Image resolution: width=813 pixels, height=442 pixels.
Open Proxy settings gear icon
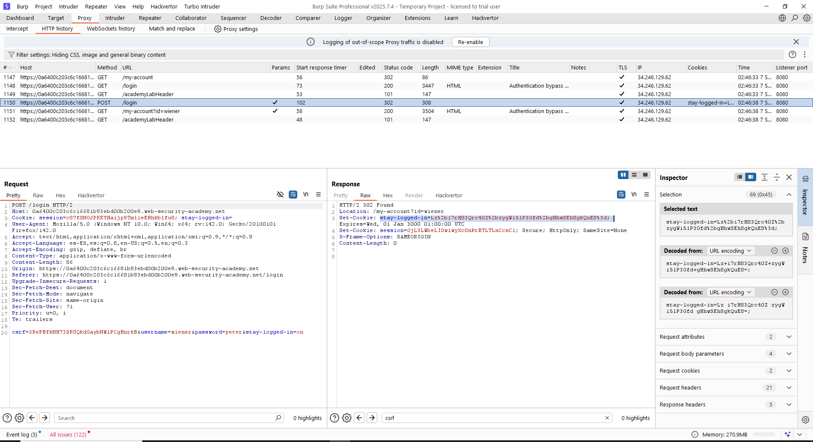click(218, 29)
